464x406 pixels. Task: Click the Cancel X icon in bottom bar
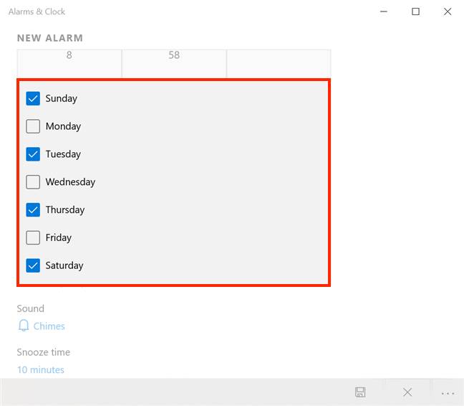pos(407,392)
